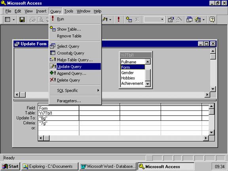
Task: Click the design grid's vertical scrollbar up arrow
Action: [211, 106]
